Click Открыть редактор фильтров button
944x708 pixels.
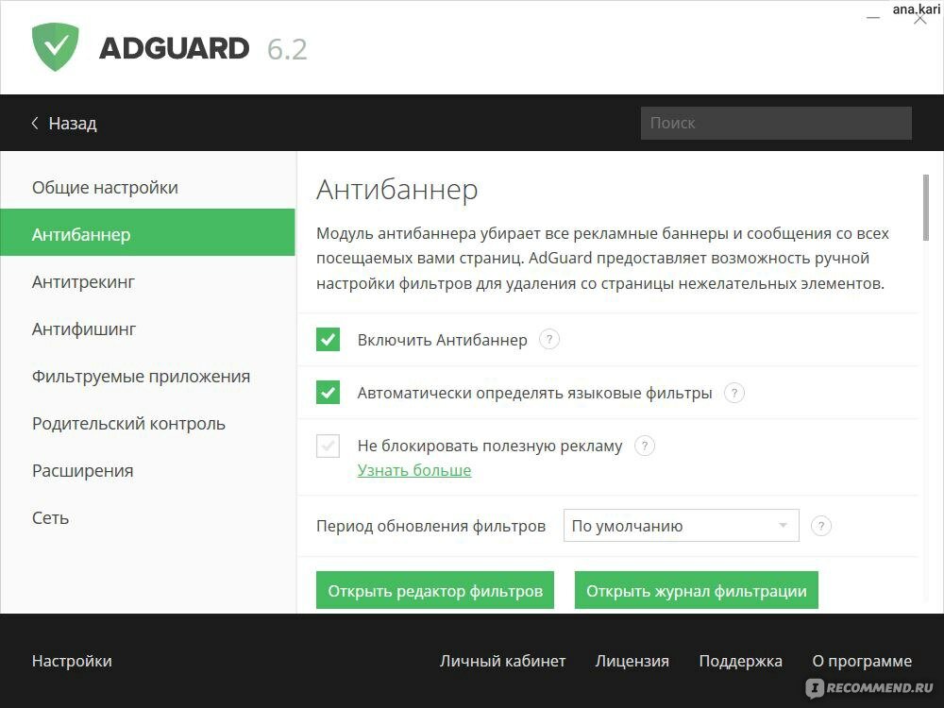434,591
